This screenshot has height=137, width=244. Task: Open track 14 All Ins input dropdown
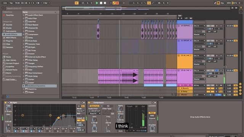[199, 85]
